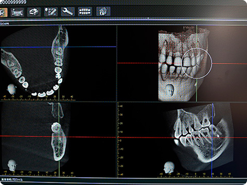The image size is (247, 185).
Task: Select the grid layout icon
Action: 85,12
